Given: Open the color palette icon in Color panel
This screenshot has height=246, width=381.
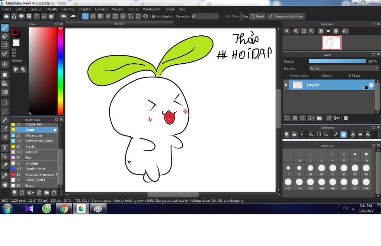Looking at the screenshot, I should pyautogui.click(x=16, y=70).
